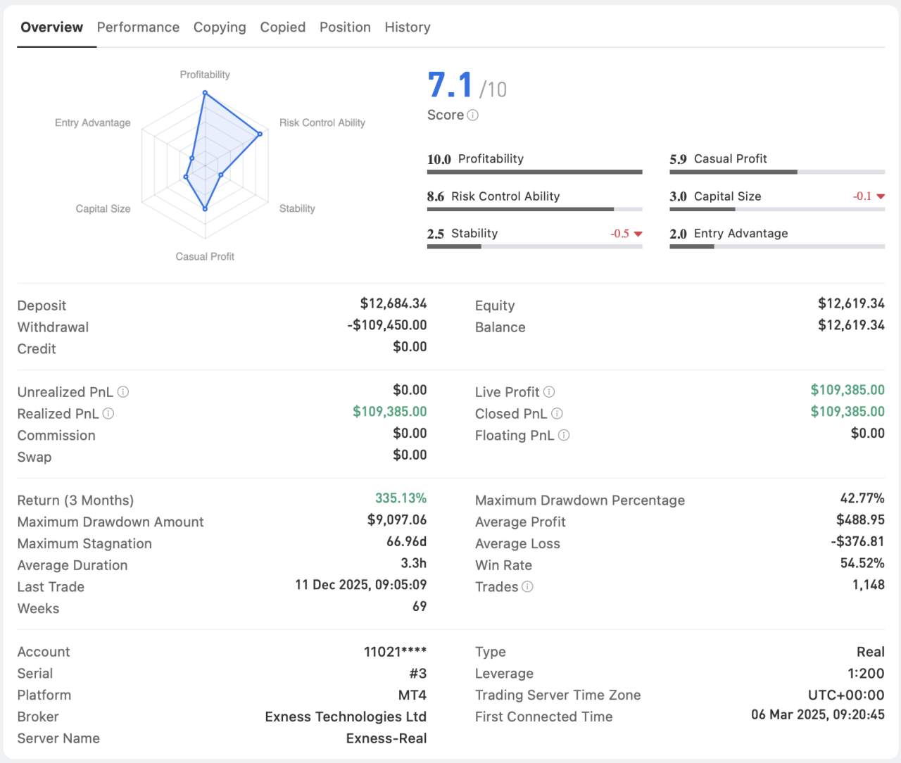The width and height of the screenshot is (901, 763).
Task: Go to the Position tab
Action: pyautogui.click(x=345, y=27)
